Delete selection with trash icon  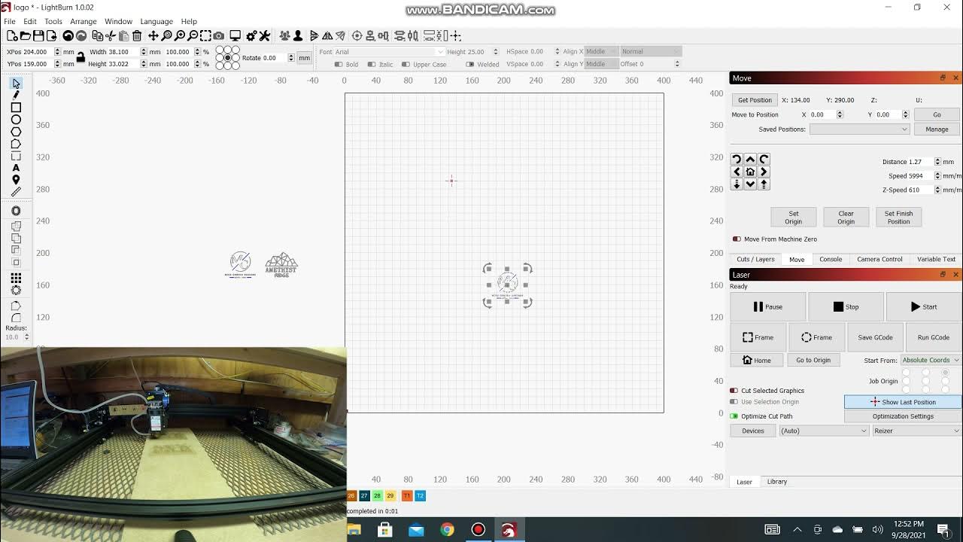[x=137, y=35]
